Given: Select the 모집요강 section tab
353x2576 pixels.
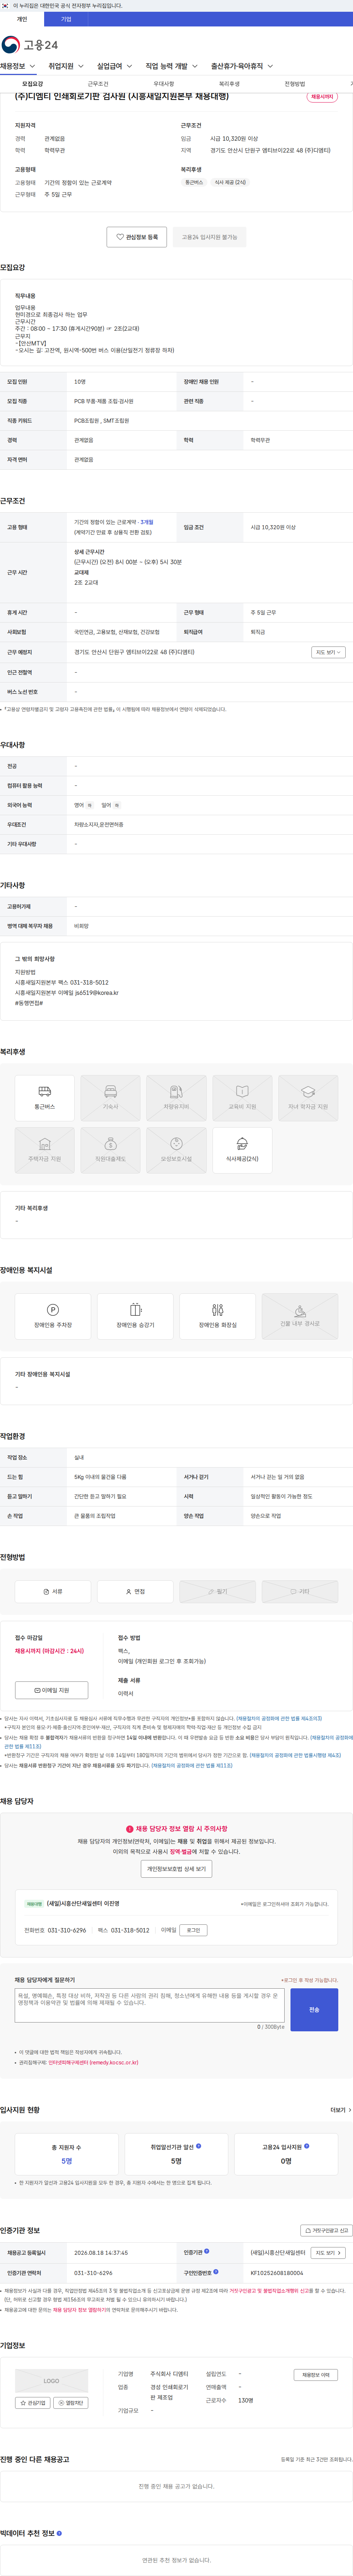Looking at the screenshot, I should [x=33, y=84].
